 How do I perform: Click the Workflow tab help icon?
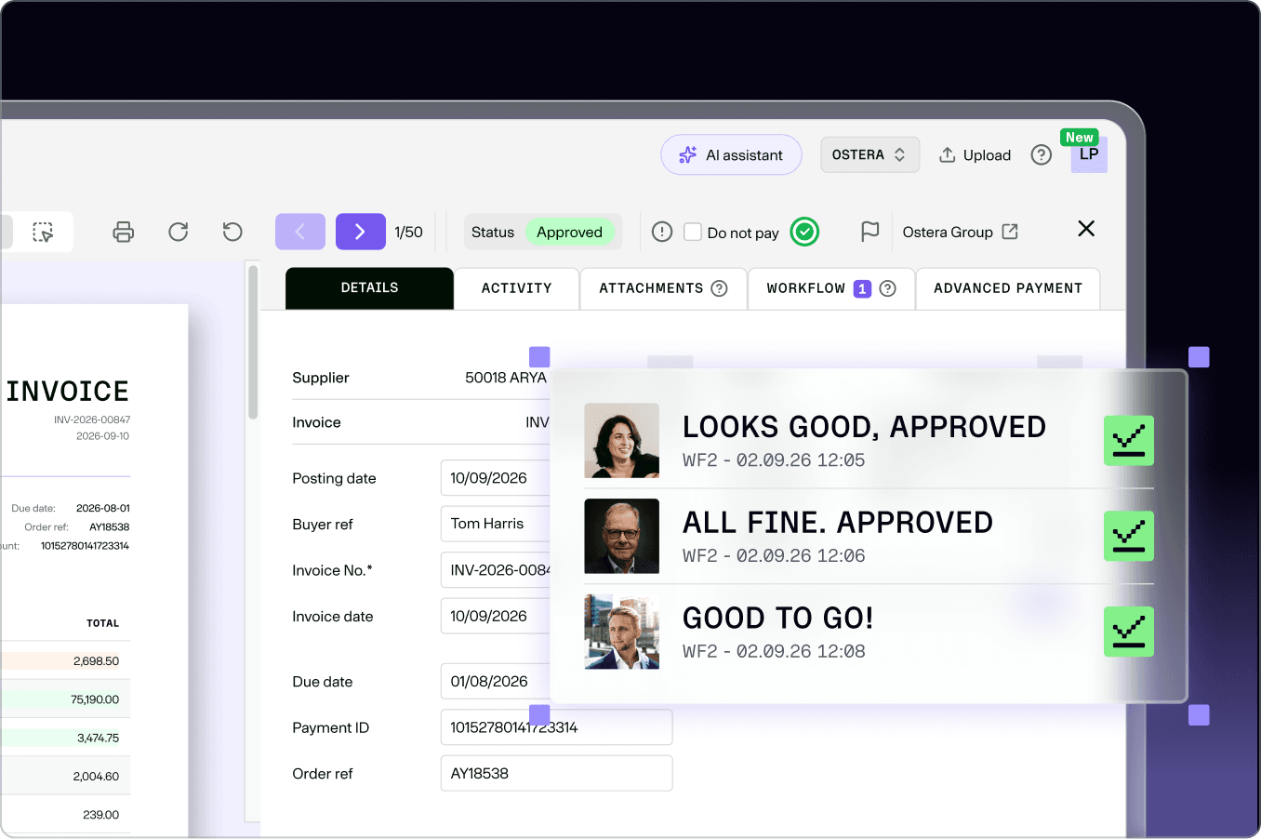point(887,288)
